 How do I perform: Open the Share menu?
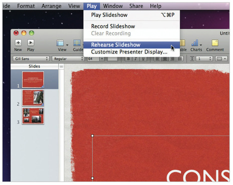[136, 6]
